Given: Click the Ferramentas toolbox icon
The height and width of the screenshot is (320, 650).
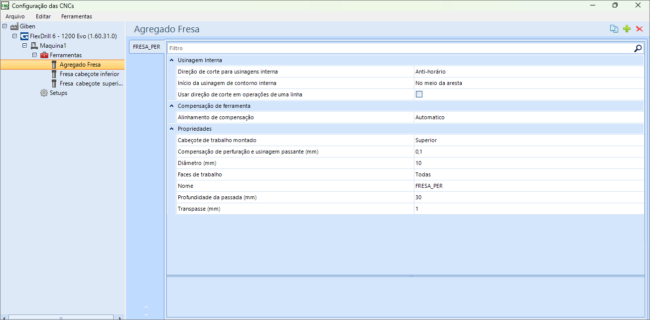Looking at the screenshot, I should 44,55.
